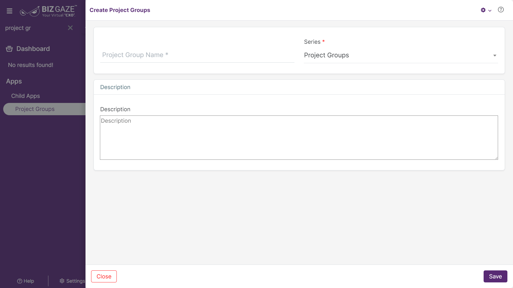Expand the chevron next to gear
513x288 pixels.
(x=490, y=11)
